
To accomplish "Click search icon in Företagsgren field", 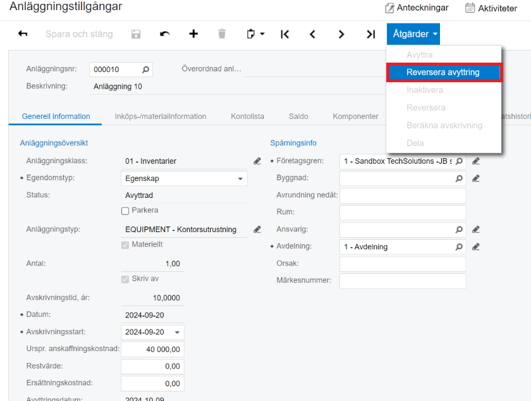I will click(459, 161).
